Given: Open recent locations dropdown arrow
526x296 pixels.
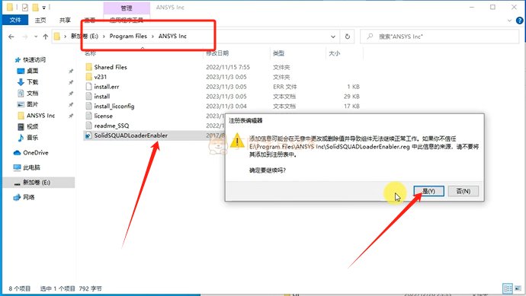Looking at the screenshot, I should point(36,37).
